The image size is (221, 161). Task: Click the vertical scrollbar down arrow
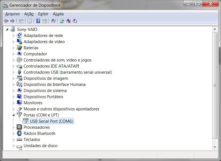[x=215, y=147]
